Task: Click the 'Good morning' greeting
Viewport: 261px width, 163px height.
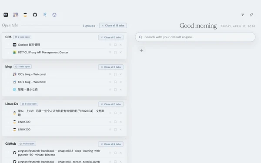Action: pos(198,26)
